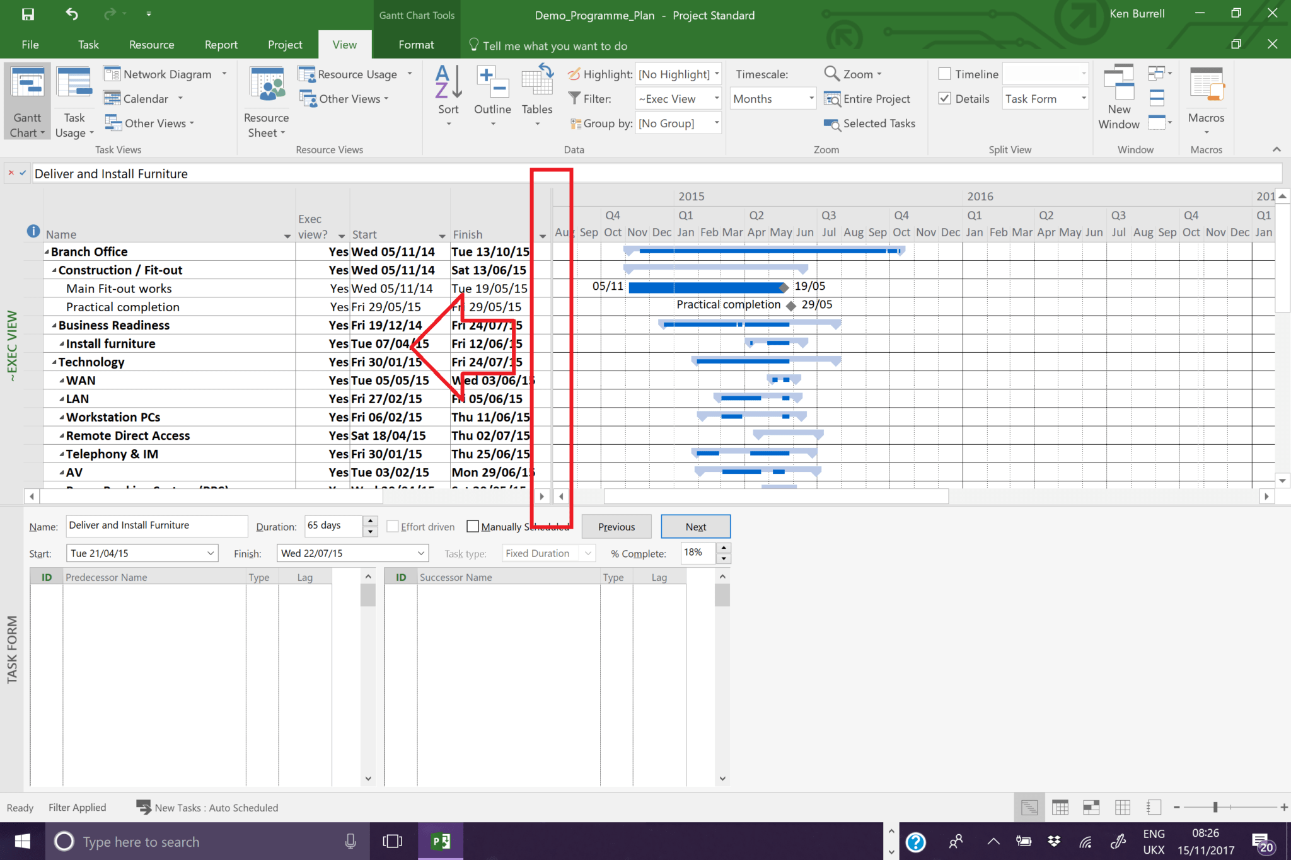Click the Next button in Task Form
Image resolution: width=1291 pixels, height=860 pixels.
pyautogui.click(x=695, y=526)
